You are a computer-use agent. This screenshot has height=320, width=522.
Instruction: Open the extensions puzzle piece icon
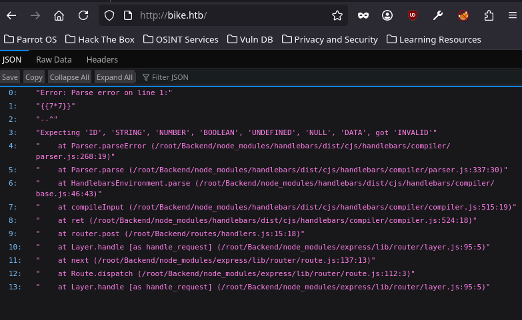tap(489, 15)
